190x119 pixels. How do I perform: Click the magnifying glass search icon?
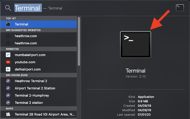point(8,8)
